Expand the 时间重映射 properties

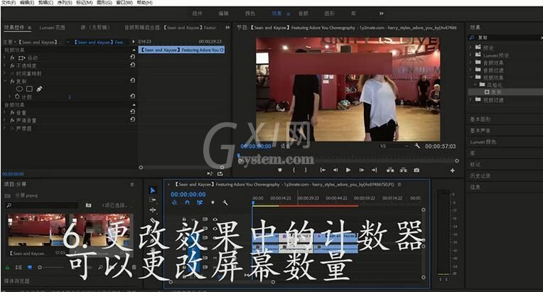(x=4, y=73)
